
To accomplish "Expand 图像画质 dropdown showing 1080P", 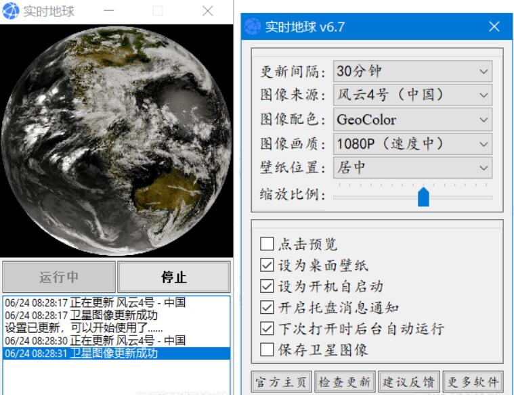I will (412, 143).
